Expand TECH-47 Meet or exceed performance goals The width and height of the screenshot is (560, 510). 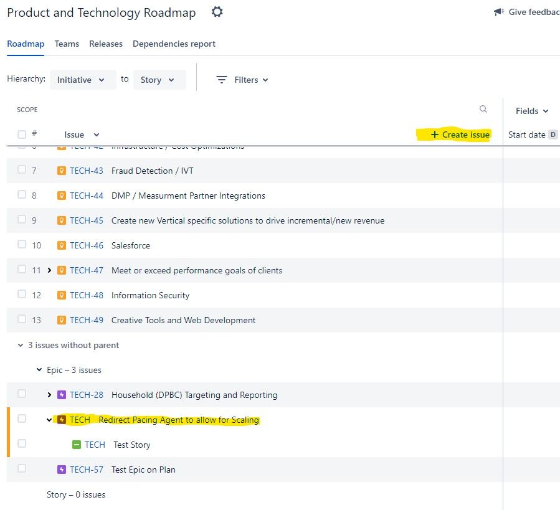point(49,270)
